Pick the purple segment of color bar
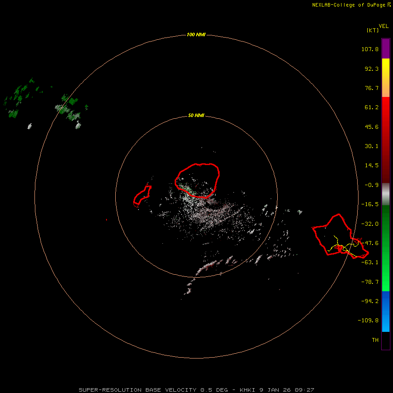393x393 pixels. (x=386, y=48)
